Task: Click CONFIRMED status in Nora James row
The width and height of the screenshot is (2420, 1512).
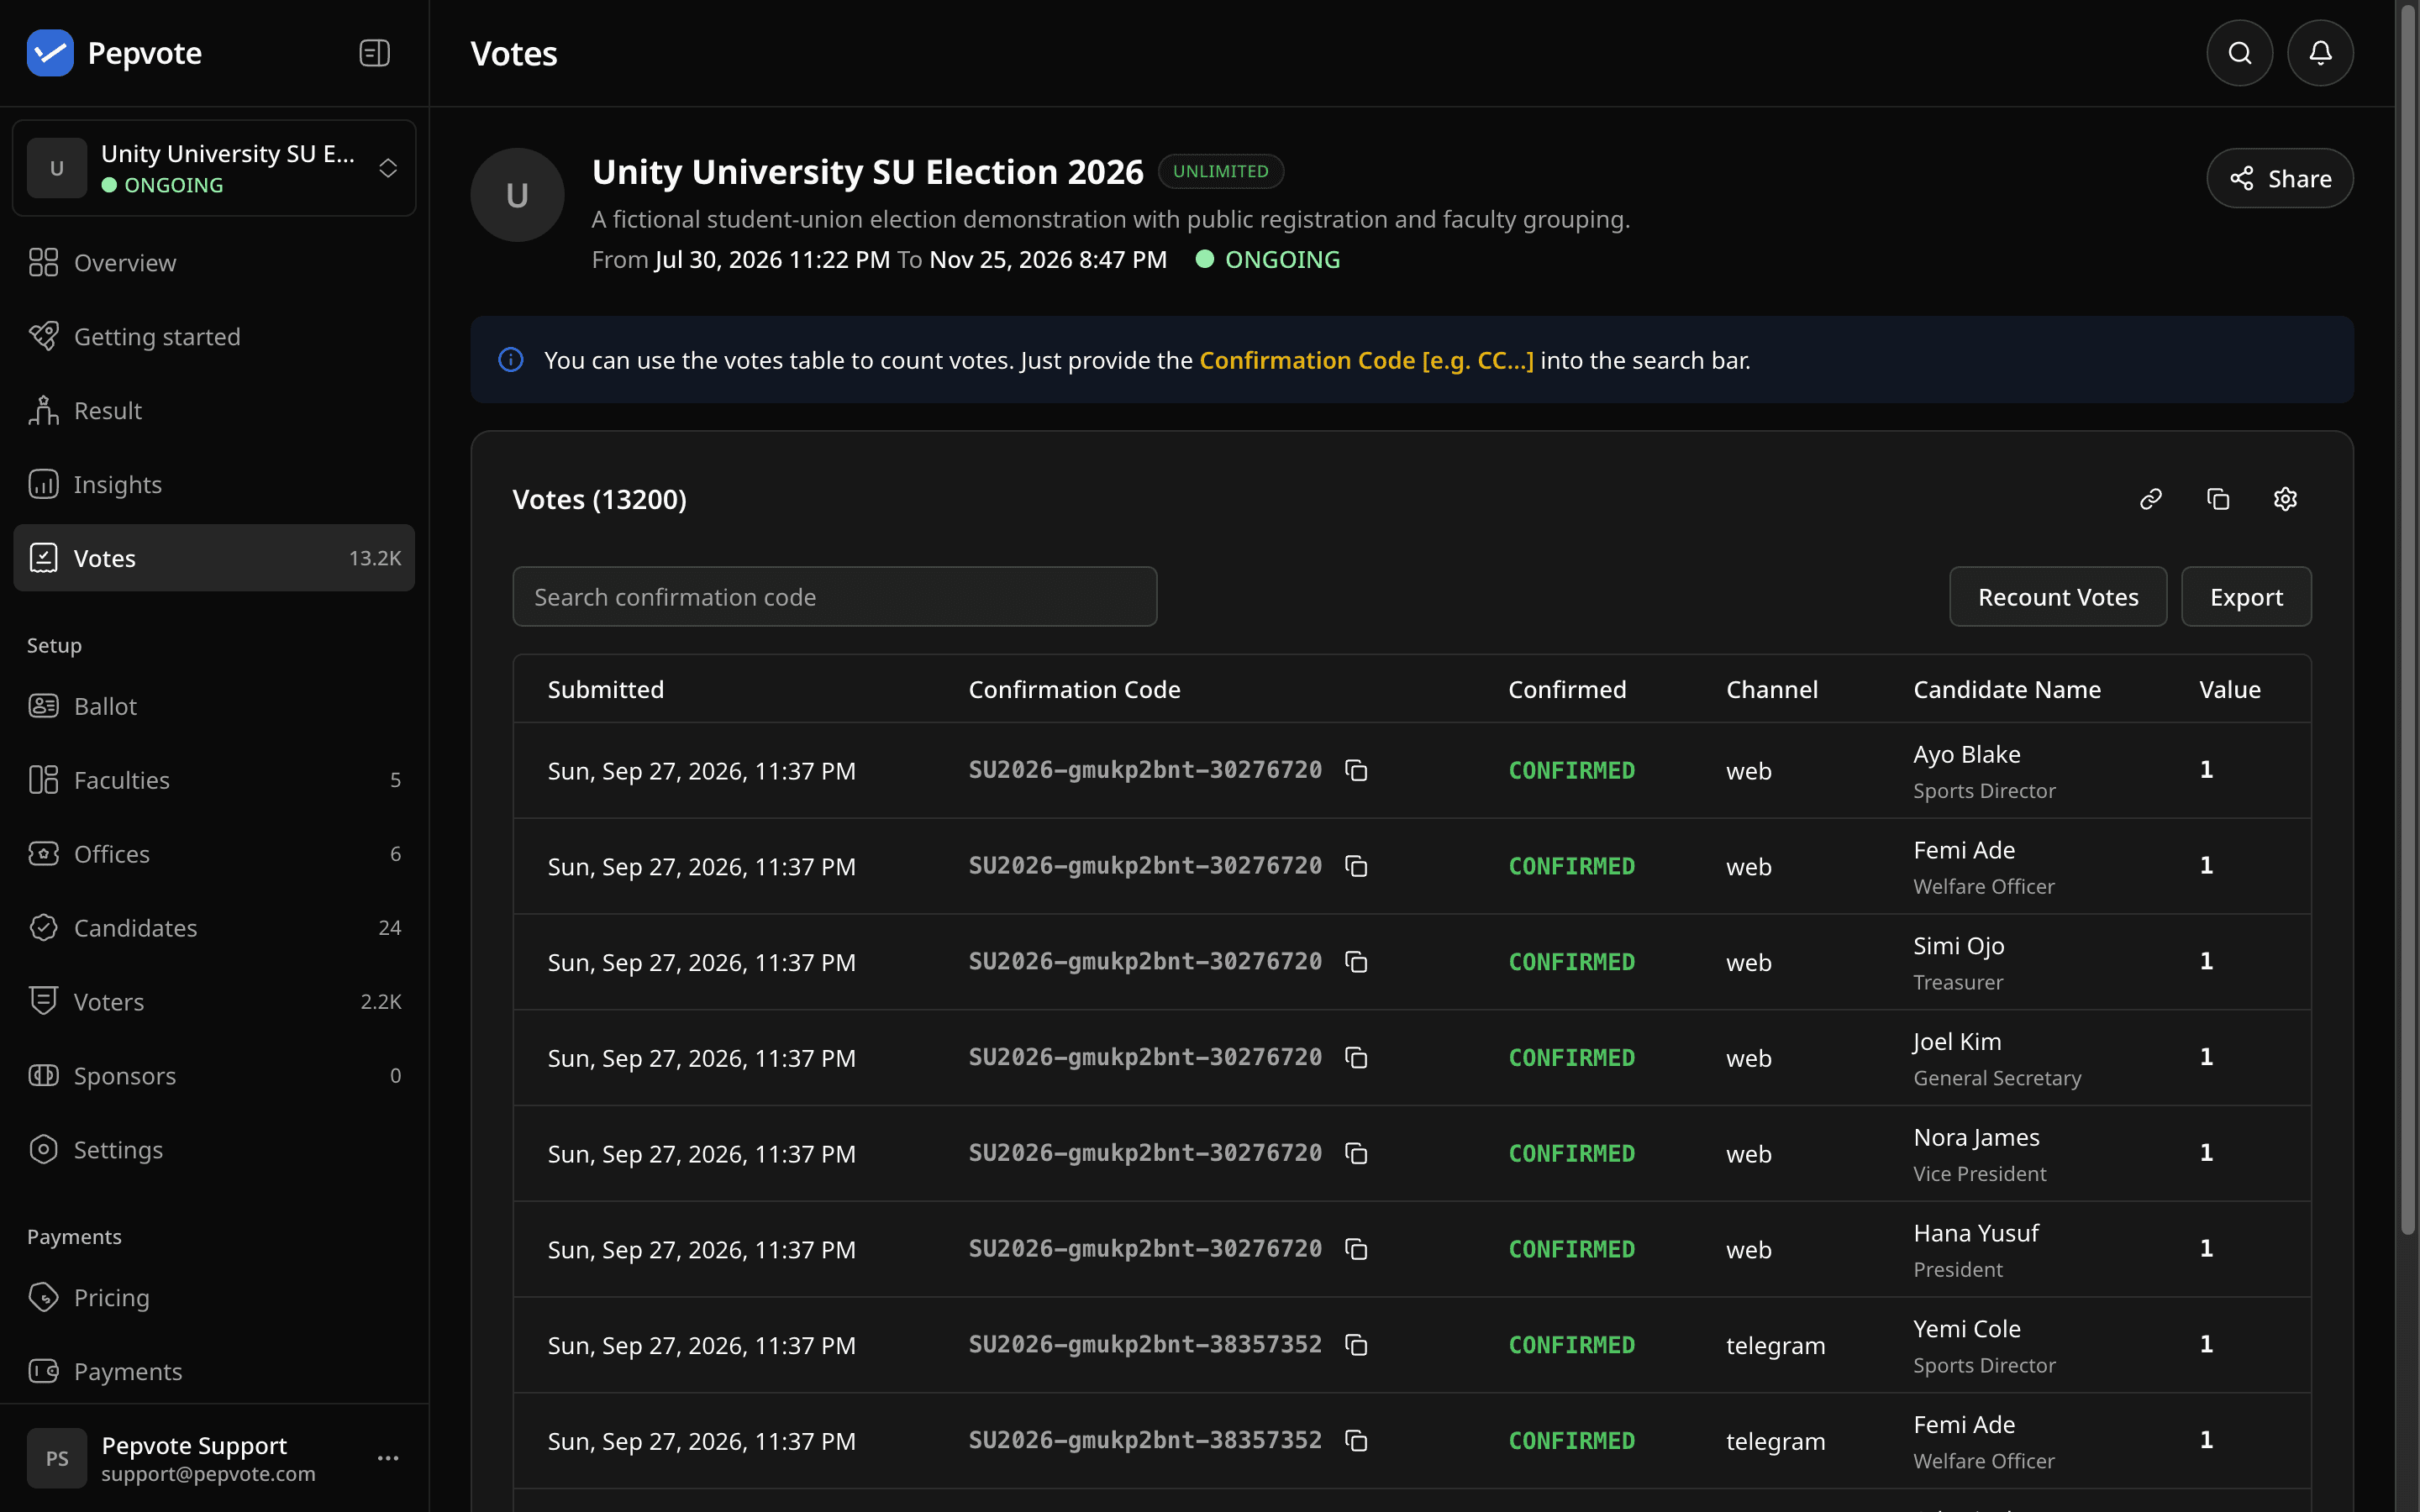Action: [1571, 1153]
